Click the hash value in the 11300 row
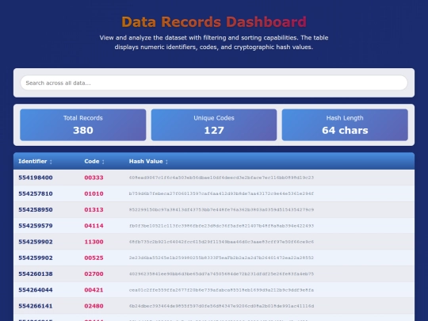428x321 pixels. [221, 242]
